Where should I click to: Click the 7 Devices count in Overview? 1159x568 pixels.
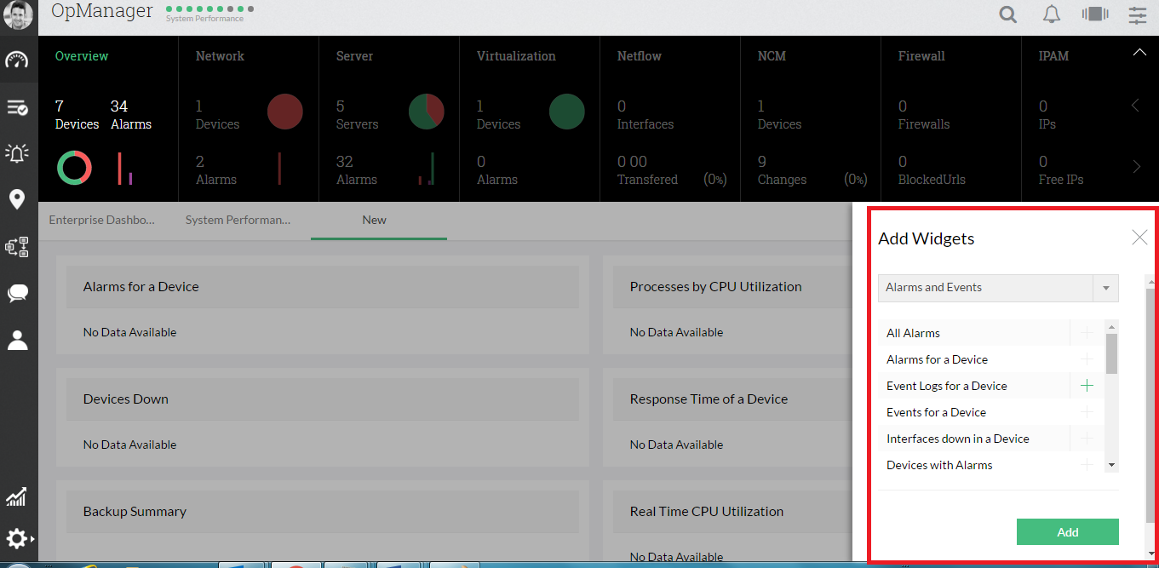(77, 115)
